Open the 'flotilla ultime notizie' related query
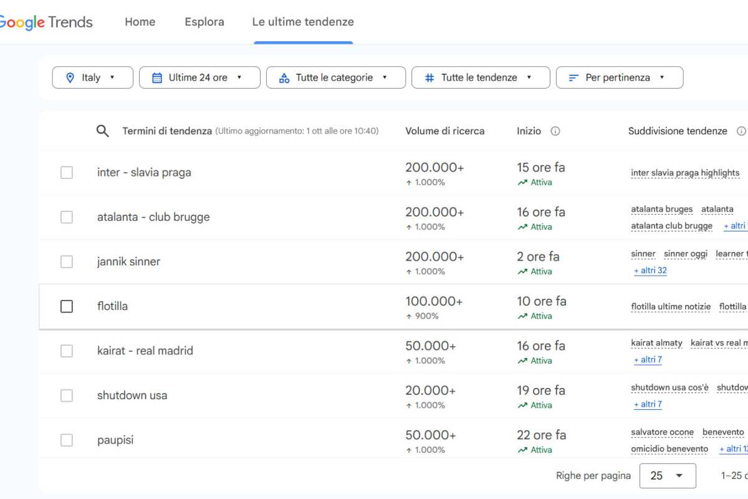 coord(671,306)
